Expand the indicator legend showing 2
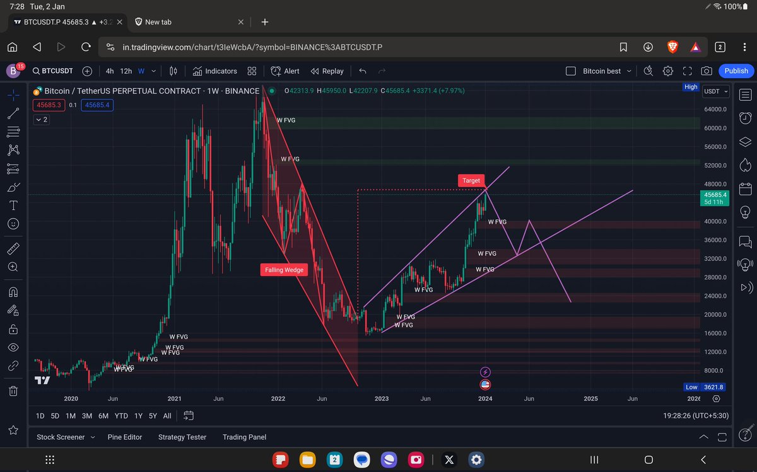 40,119
